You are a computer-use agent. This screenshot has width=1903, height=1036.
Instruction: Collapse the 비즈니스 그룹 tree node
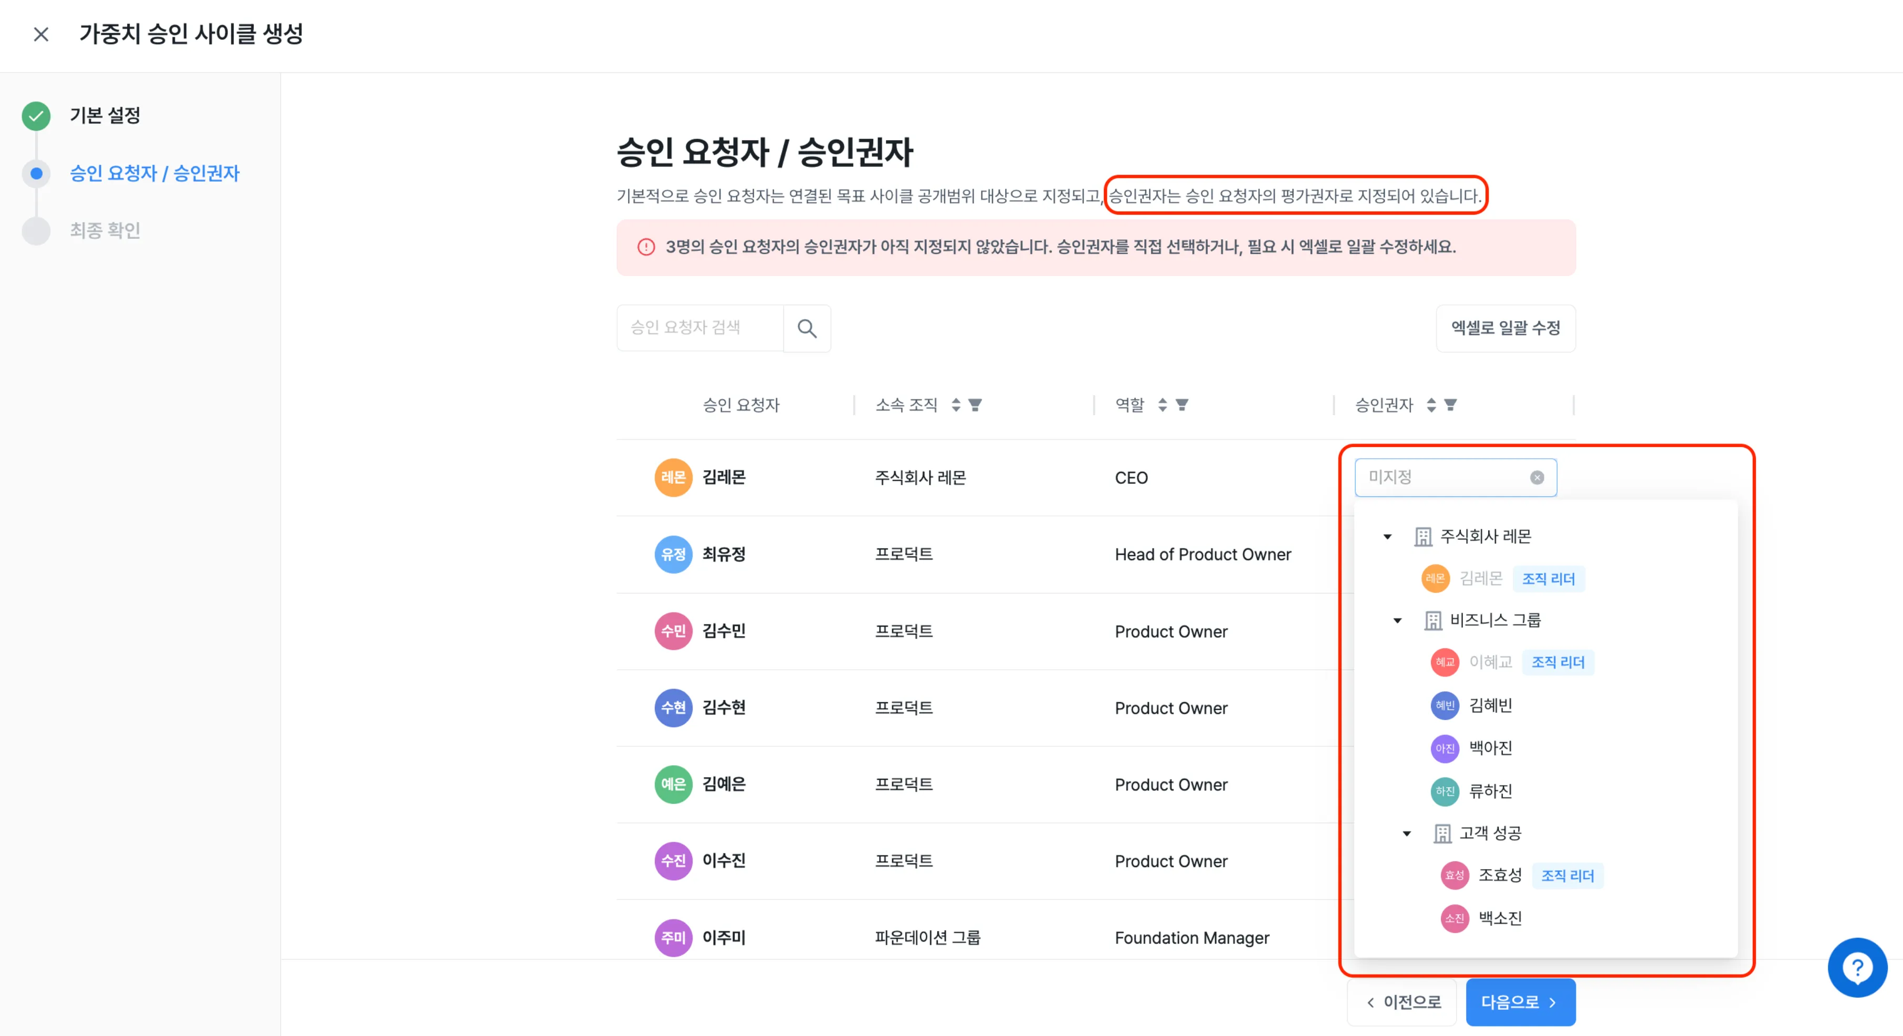pyautogui.click(x=1397, y=621)
